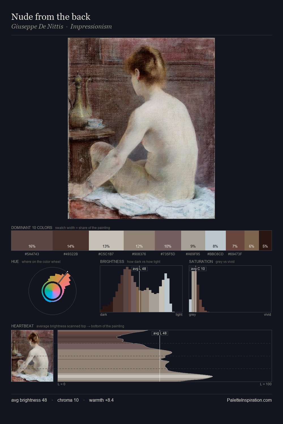
Task: Click the hex label #5A4743
Action: 32,254
